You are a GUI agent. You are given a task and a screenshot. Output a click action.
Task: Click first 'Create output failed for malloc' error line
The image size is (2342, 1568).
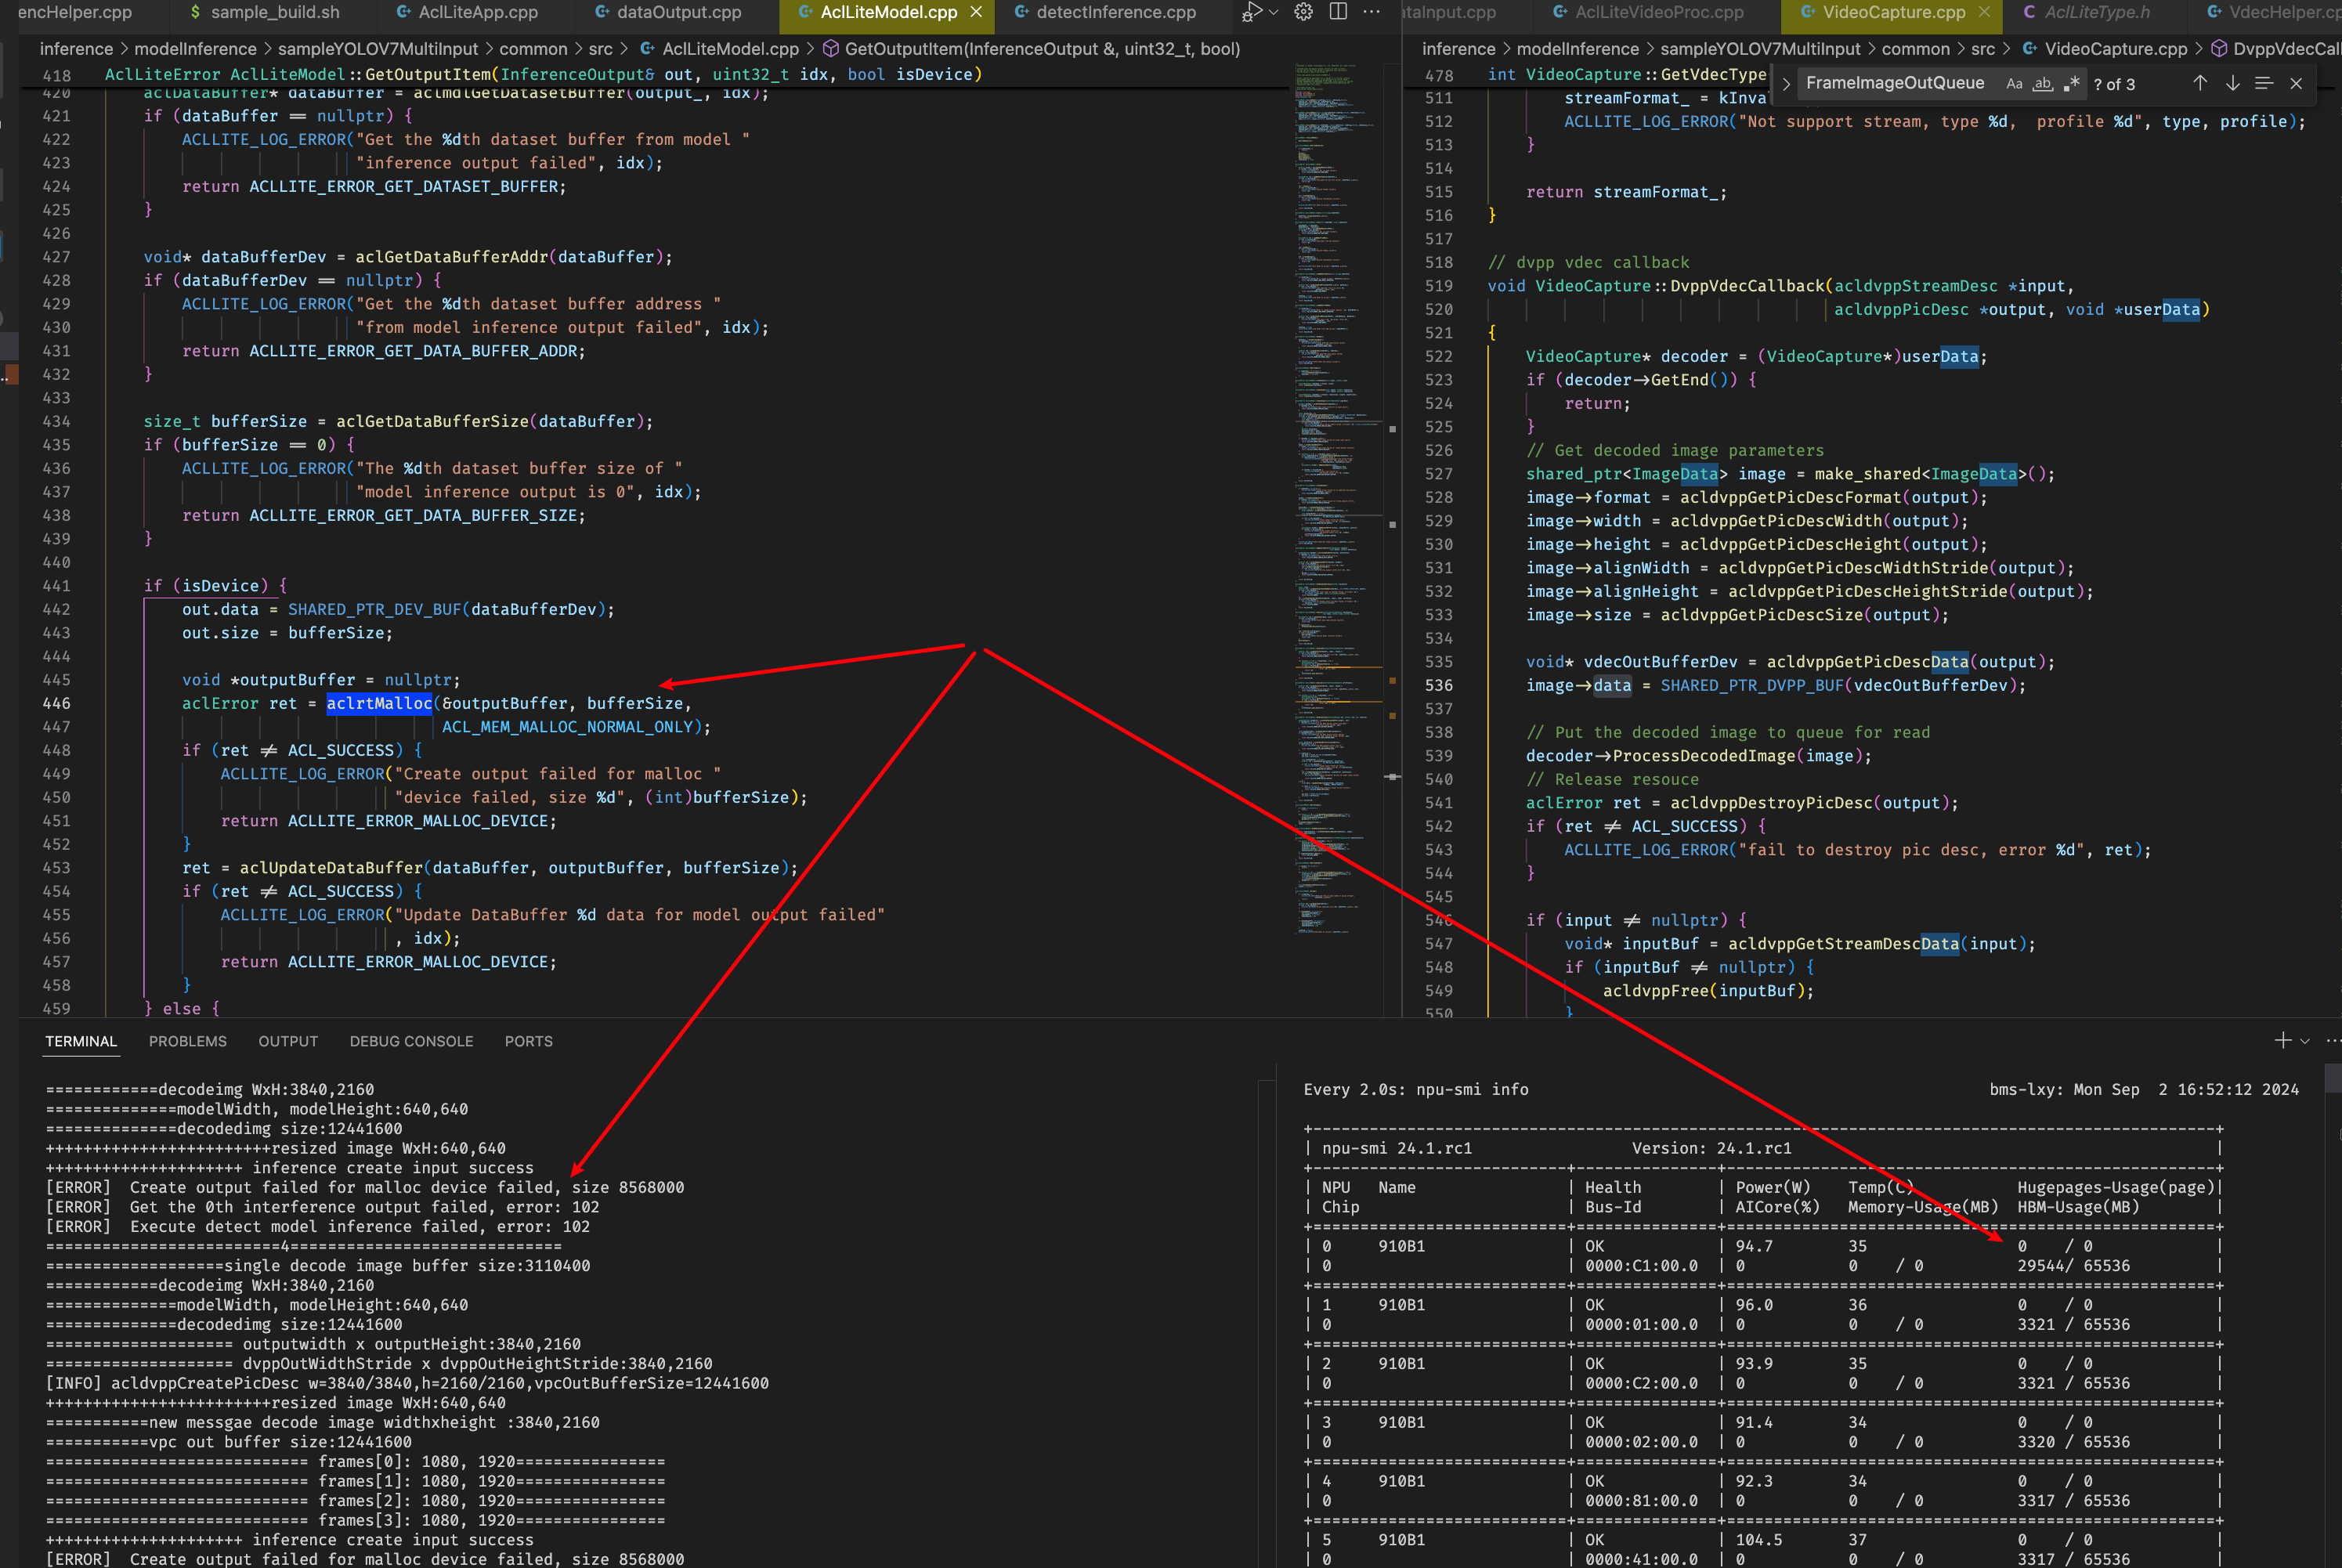pos(365,1187)
